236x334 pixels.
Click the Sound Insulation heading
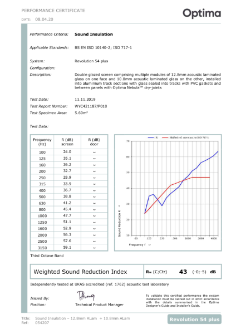point(94,35)
